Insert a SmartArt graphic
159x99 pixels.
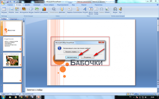tap(37, 10)
